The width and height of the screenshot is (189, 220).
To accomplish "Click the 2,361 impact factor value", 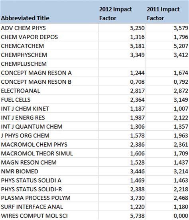I will (181, 145).
